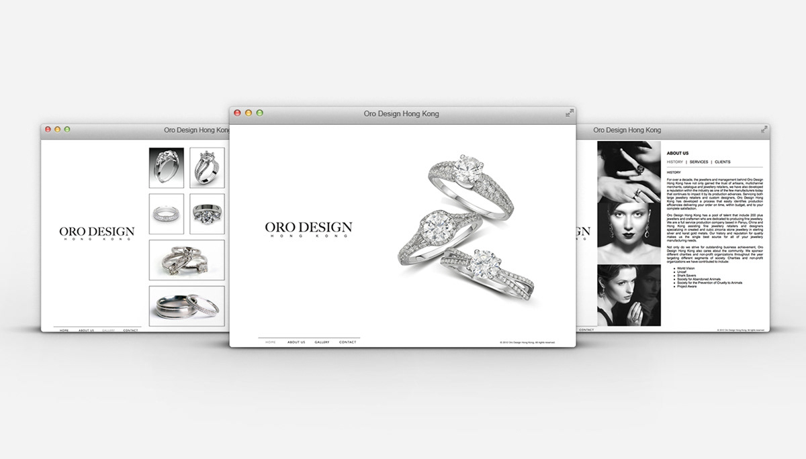Click 'Society for the Prevention of Cruelty' item
Image resolution: width=806 pixels, height=459 pixels.
click(x=709, y=283)
